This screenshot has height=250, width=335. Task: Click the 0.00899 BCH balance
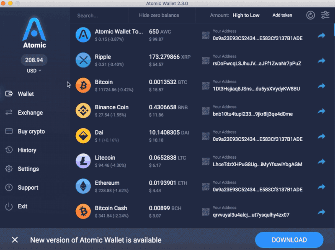click(x=165, y=208)
